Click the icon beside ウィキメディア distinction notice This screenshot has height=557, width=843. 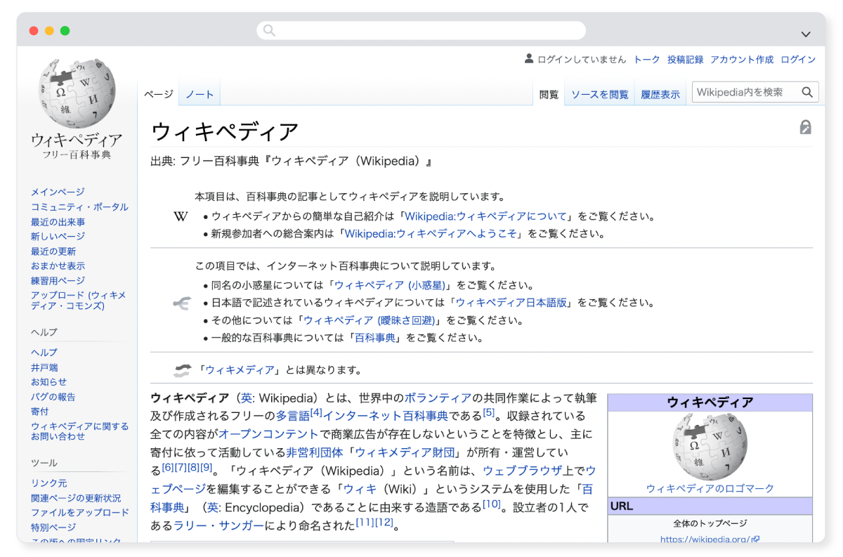tap(183, 370)
